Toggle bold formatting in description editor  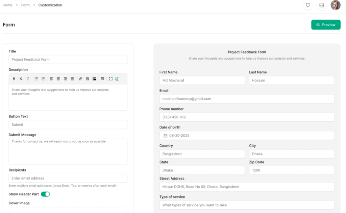(14, 79)
